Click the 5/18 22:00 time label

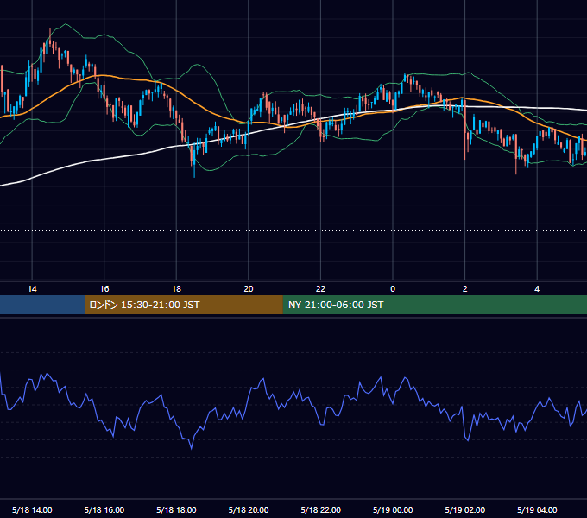pos(320,509)
